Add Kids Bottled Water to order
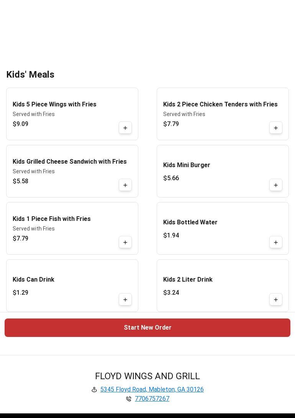The width and height of the screenshot is (295, 418). [276, 242]
